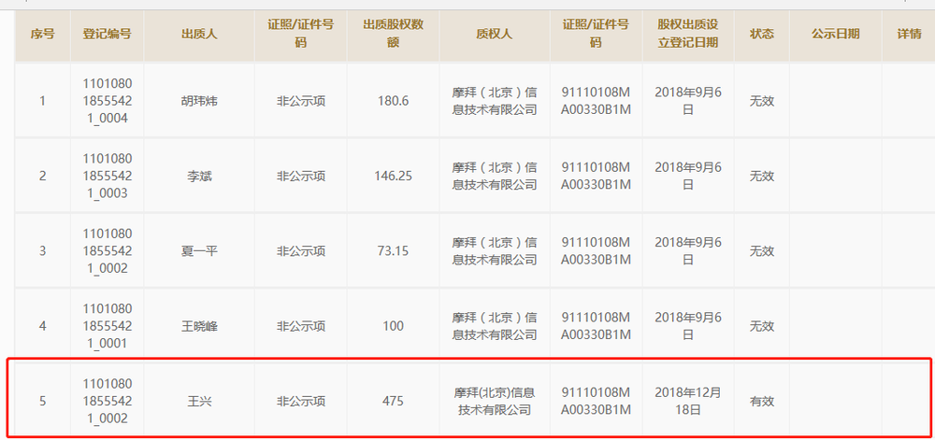Select 夏一平's registration number ending _0002
This screenshot has height=440, width=935.
click(x=107, y=251)
